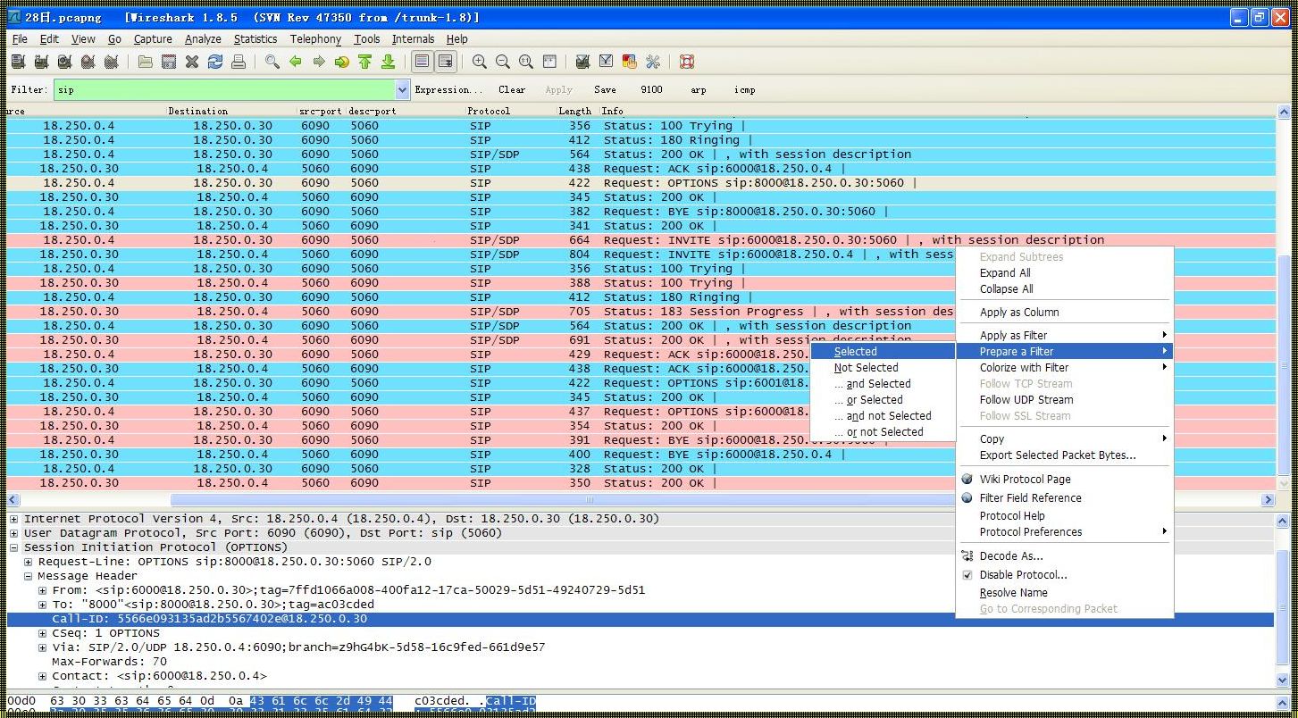
Task: Expand Request-Line OPTIONS node
Action: click(x=29, y=562)
